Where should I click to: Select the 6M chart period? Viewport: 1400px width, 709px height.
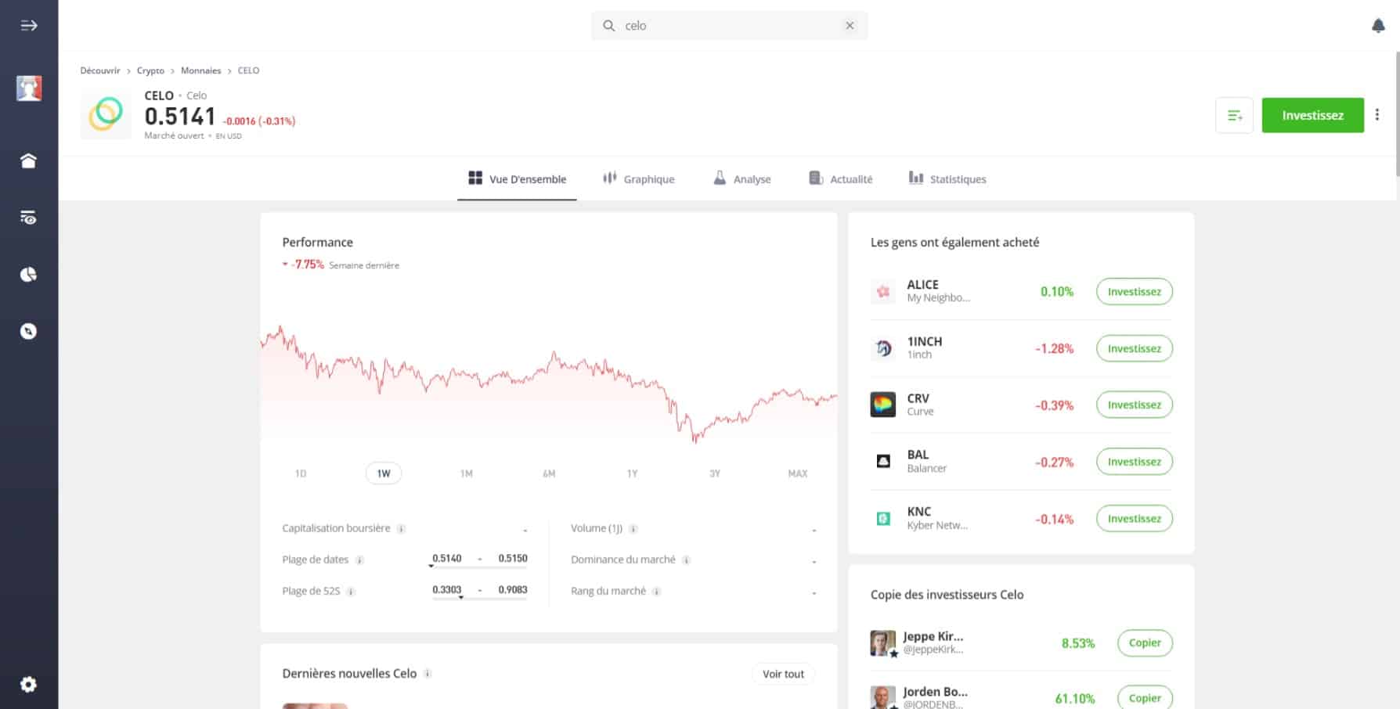click(x=549, y=473)
